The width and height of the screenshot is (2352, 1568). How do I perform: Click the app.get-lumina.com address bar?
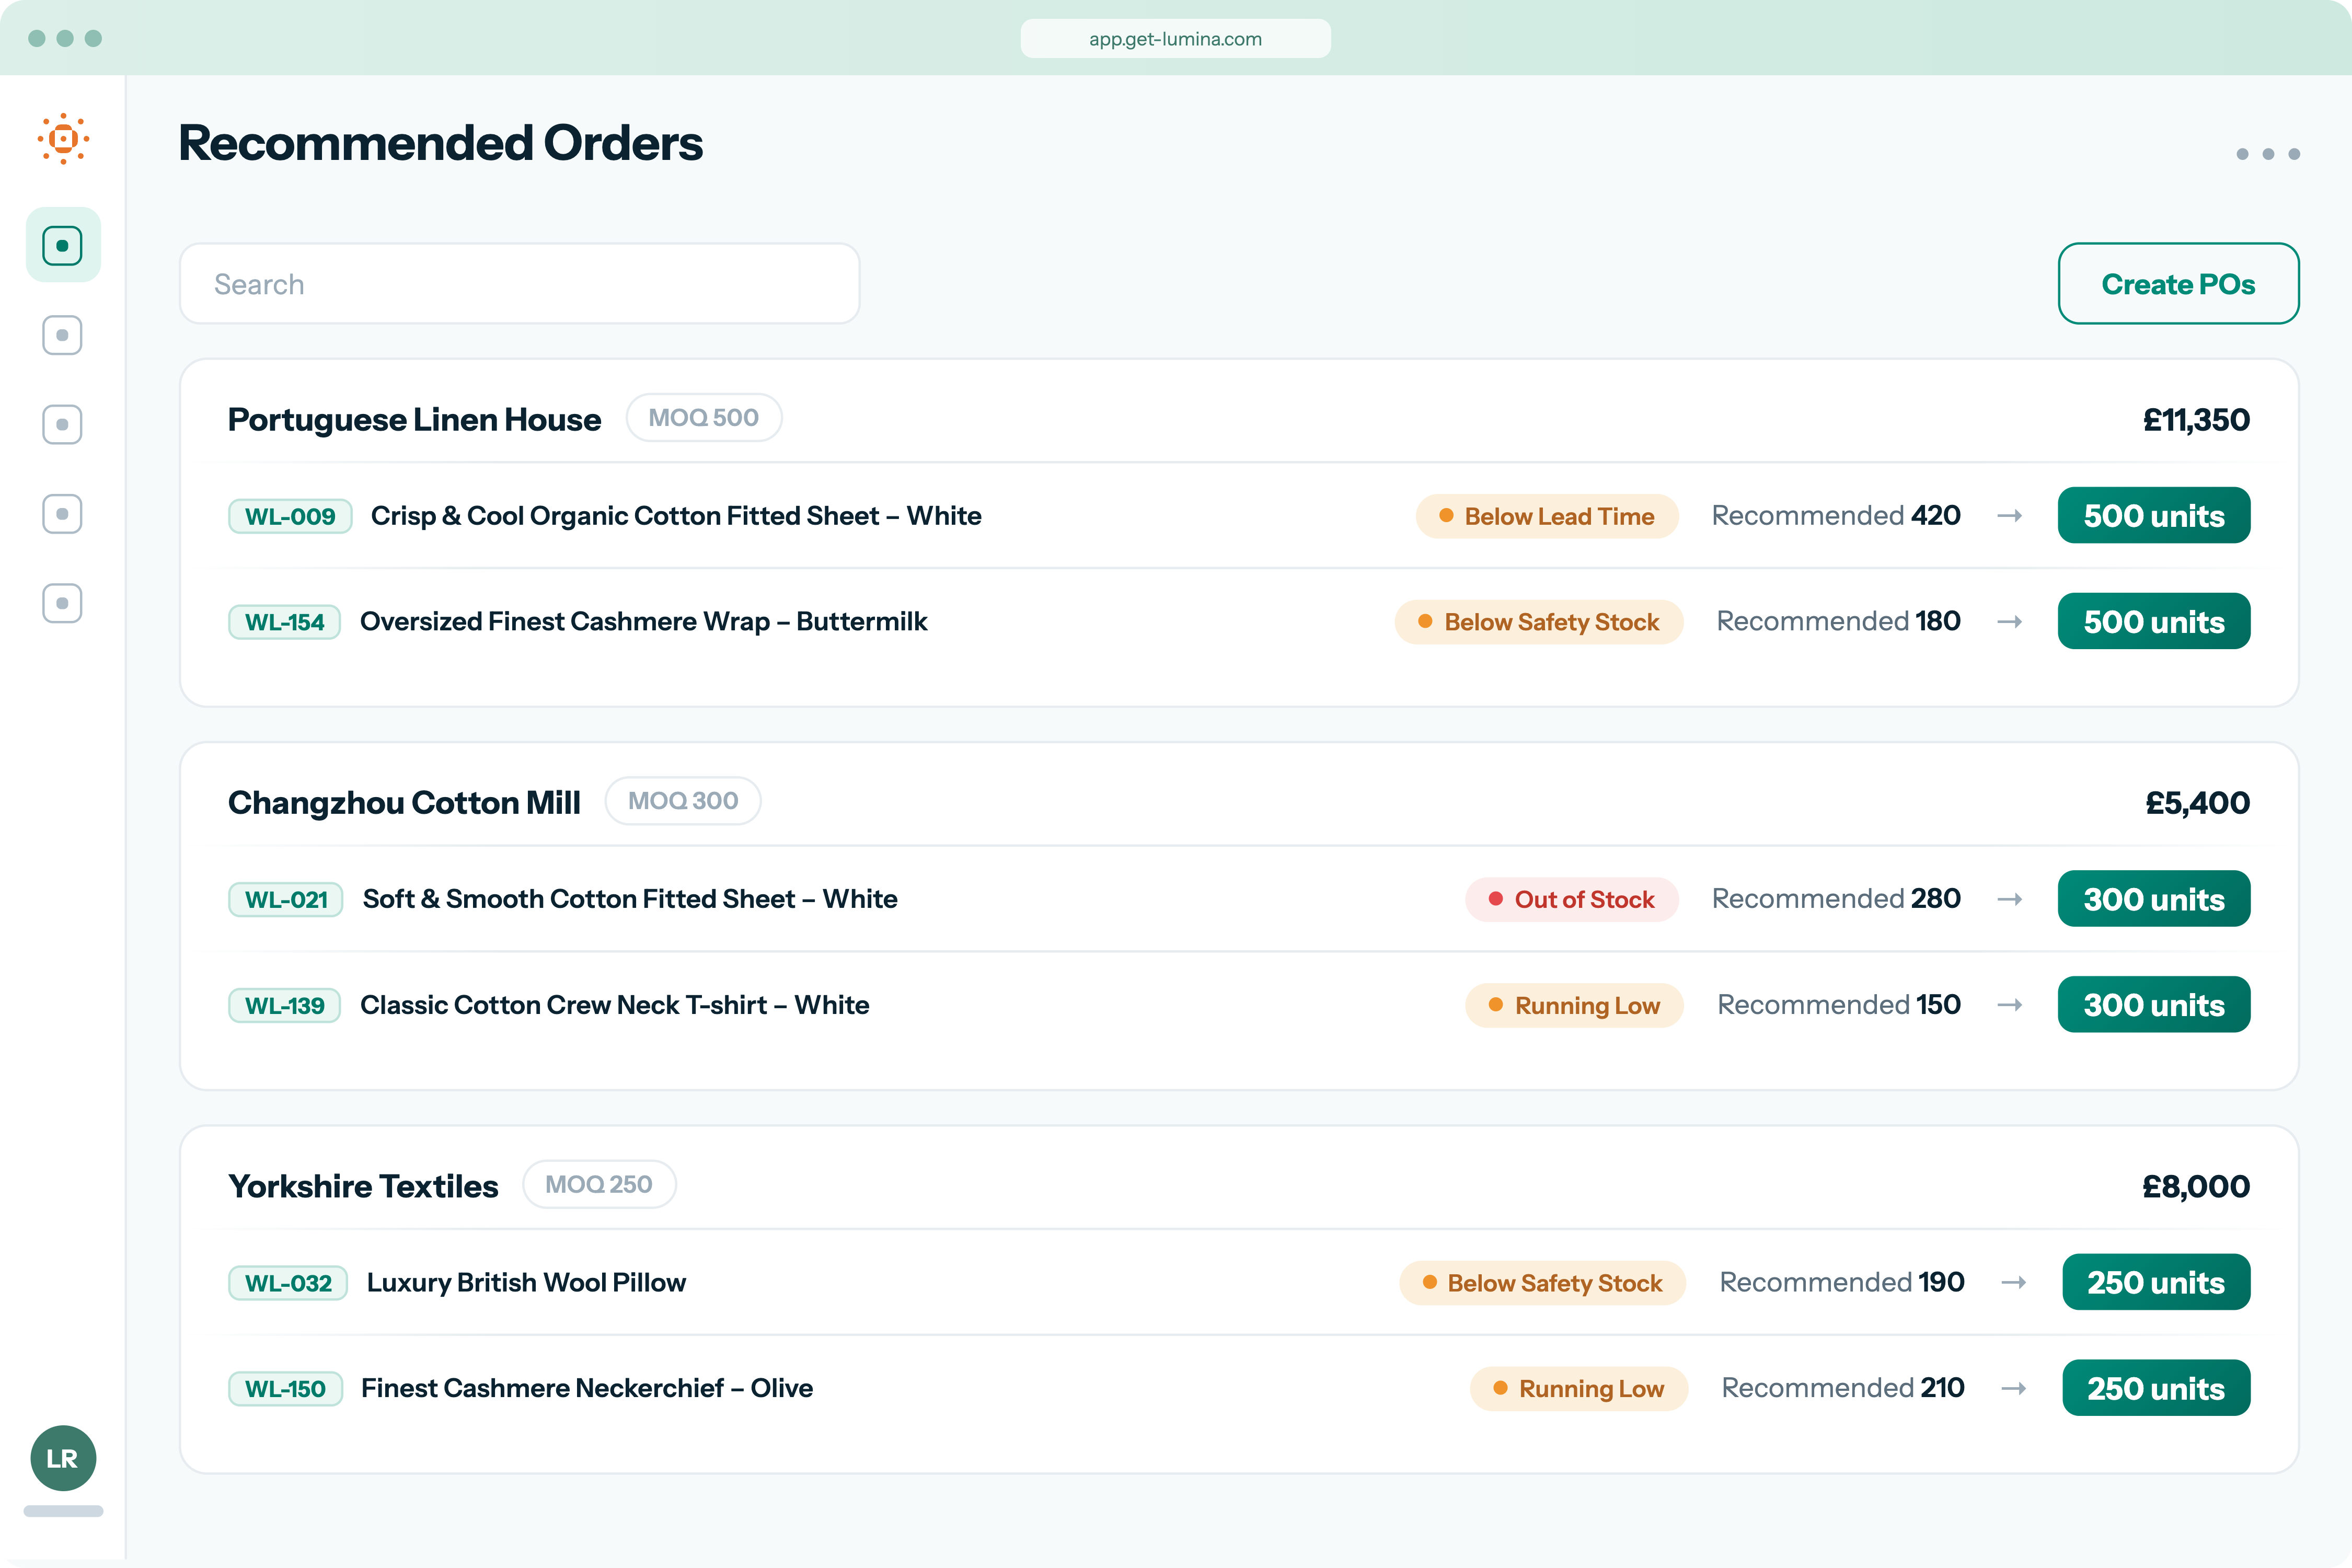[1175, 39]
